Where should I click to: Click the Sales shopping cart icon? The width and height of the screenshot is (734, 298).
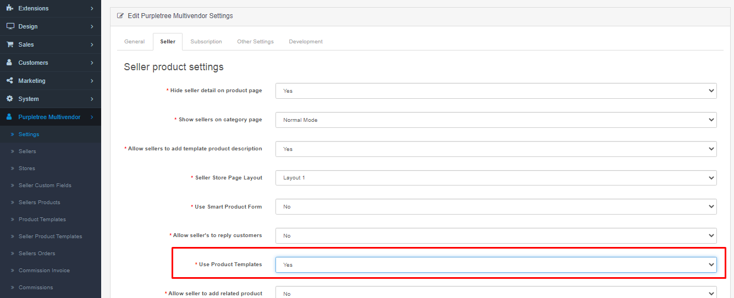coord(9,44)
